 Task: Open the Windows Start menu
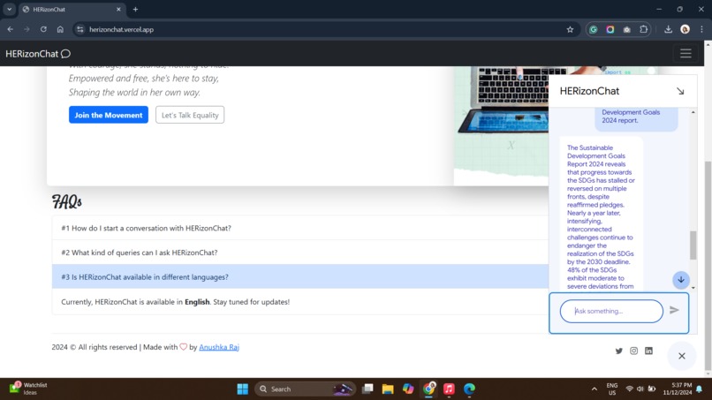coord(242,389)
